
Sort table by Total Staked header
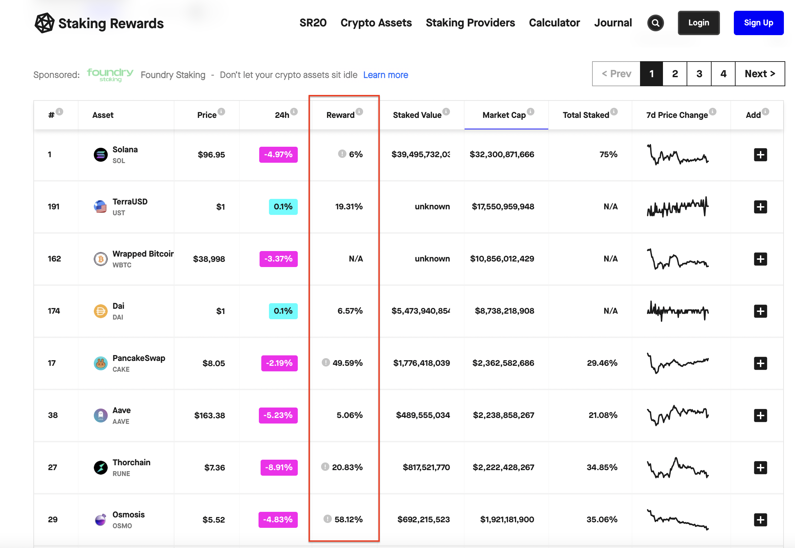coord(586,115)
